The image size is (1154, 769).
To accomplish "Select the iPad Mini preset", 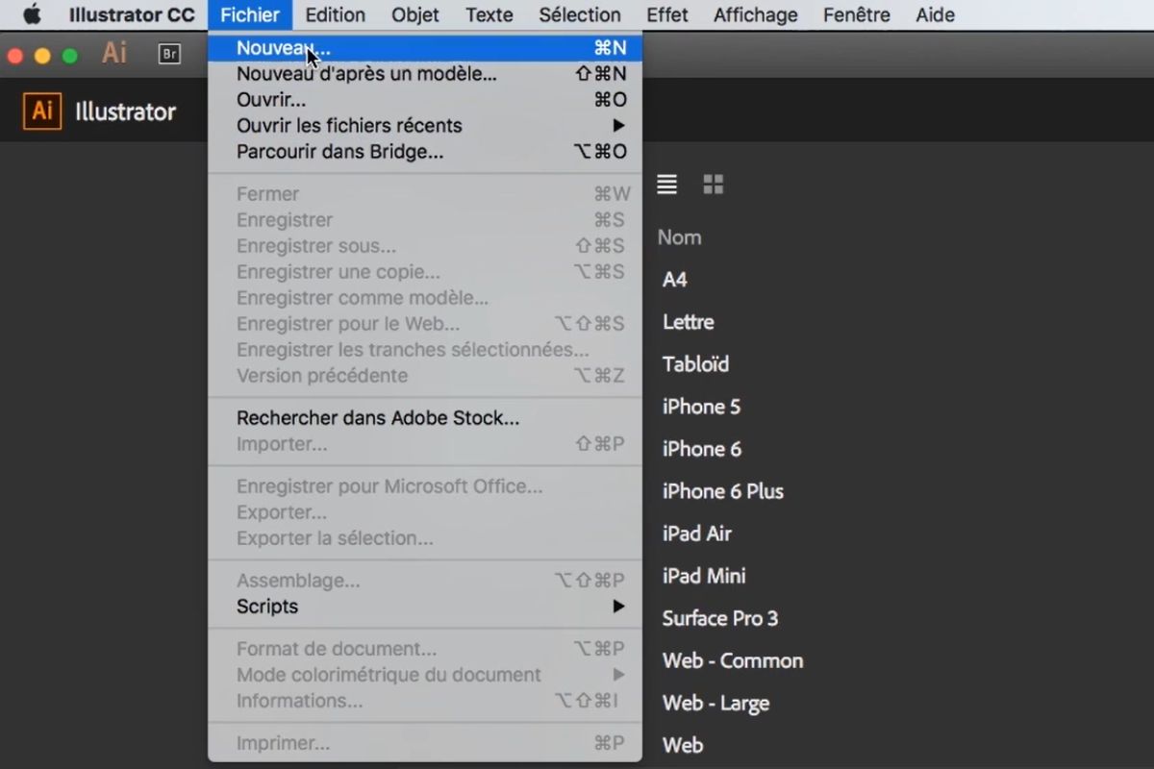I will (x=704, y=576).
